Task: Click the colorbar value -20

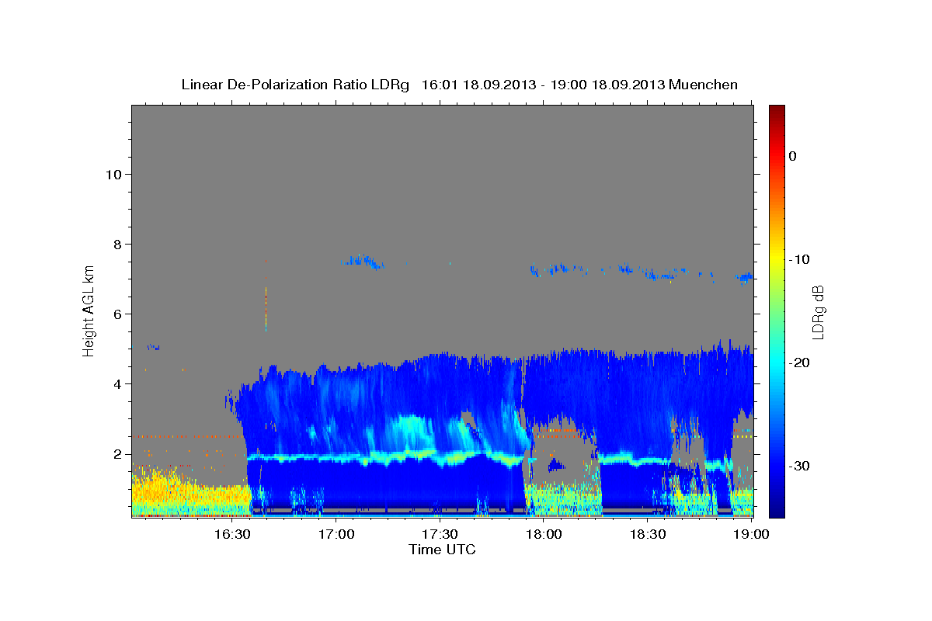Action: 800,363
